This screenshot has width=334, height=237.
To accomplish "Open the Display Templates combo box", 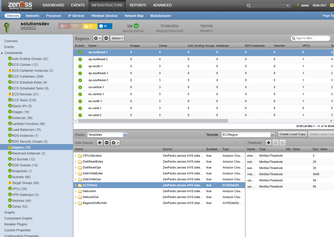I will pos(107,135).
